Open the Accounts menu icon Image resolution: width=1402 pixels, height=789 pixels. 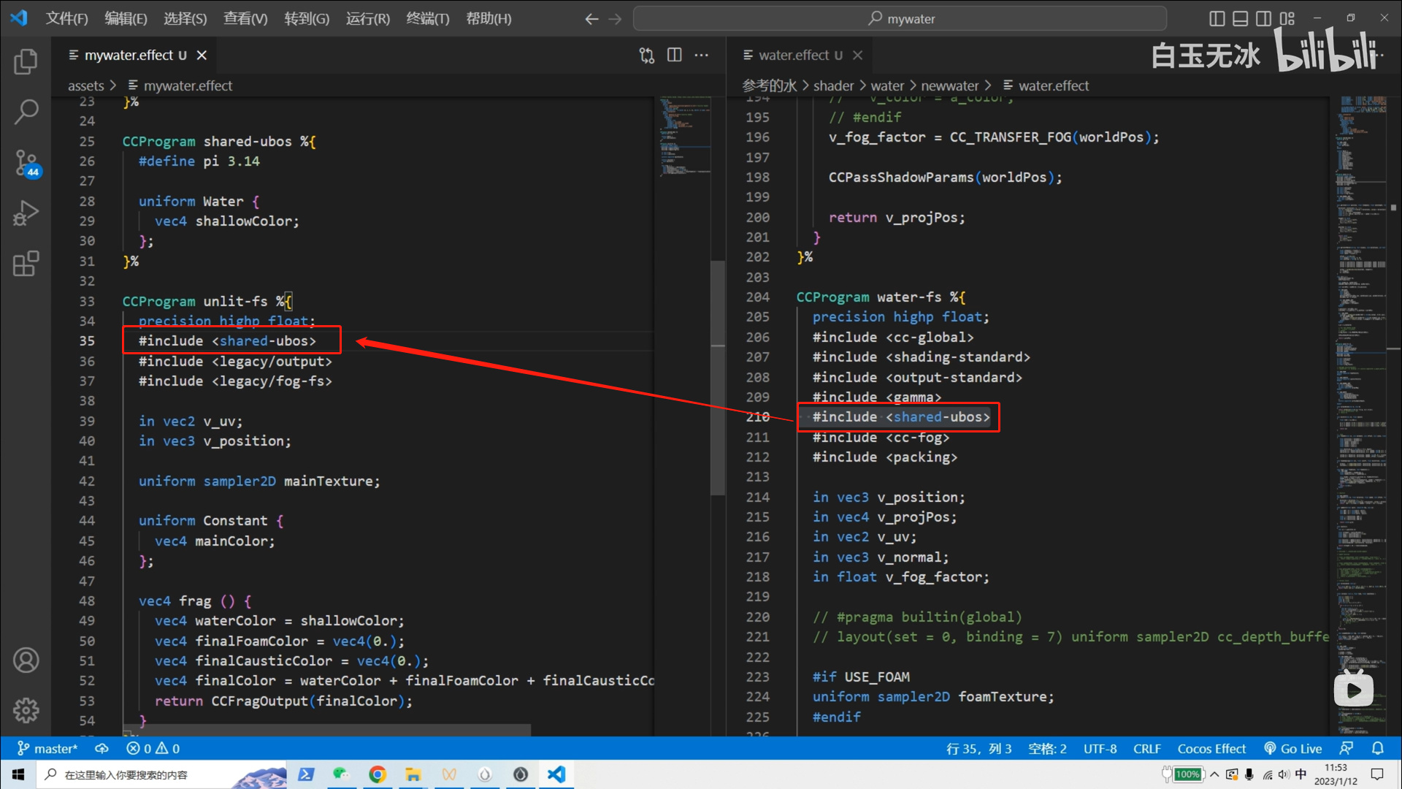[26, 660]
